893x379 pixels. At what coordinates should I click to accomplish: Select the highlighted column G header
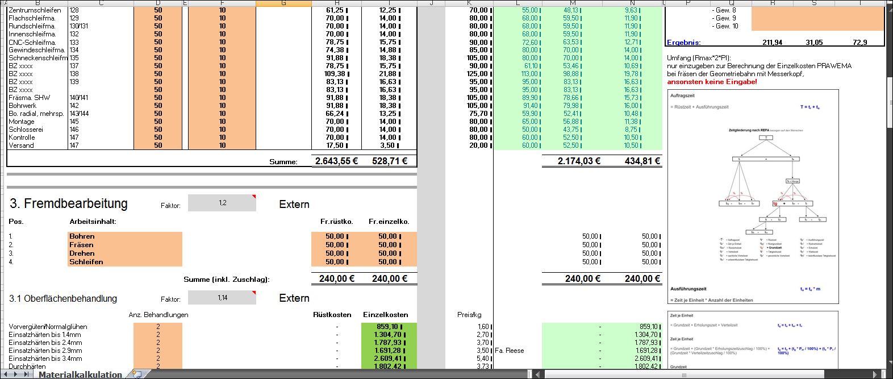pyautogui.click(x=283, y=3)
